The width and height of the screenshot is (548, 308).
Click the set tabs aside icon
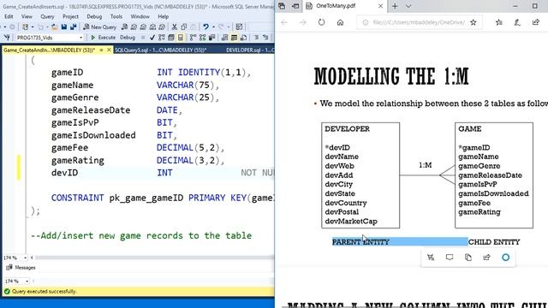[x=295, y=6]
